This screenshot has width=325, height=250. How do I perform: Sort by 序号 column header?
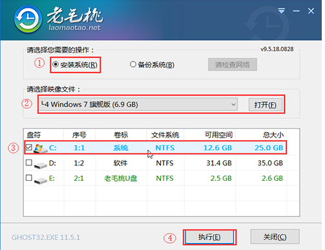[79, 135]
